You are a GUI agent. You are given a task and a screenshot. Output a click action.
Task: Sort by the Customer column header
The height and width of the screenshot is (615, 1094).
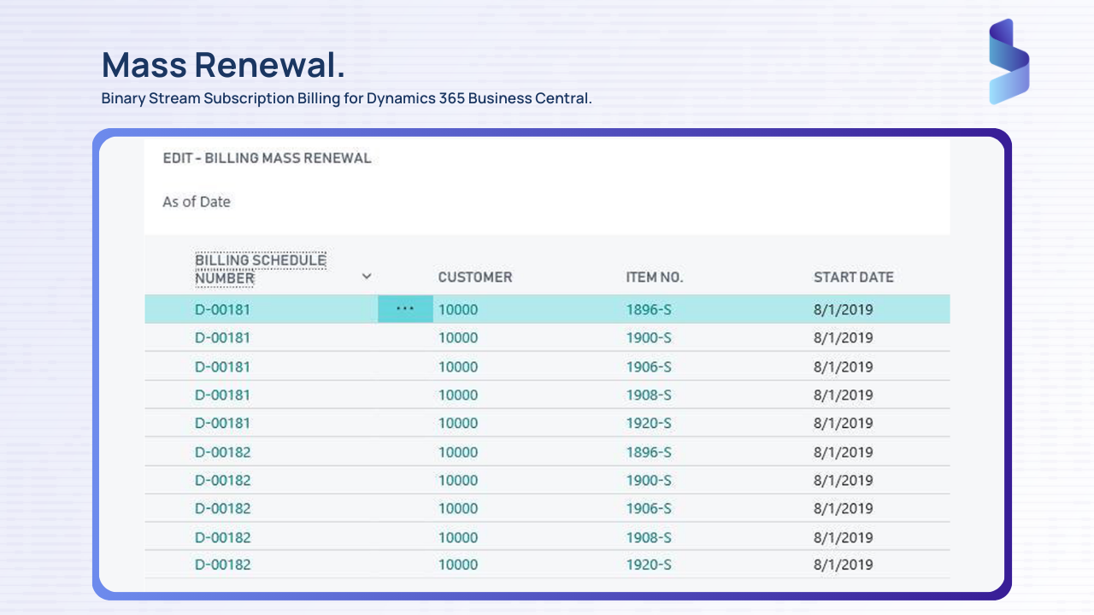coord(474,277)
